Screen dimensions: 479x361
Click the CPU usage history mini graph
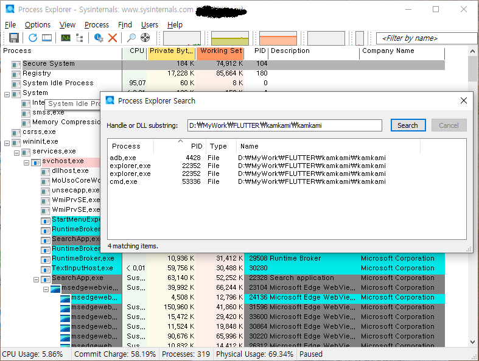[182, 38]
